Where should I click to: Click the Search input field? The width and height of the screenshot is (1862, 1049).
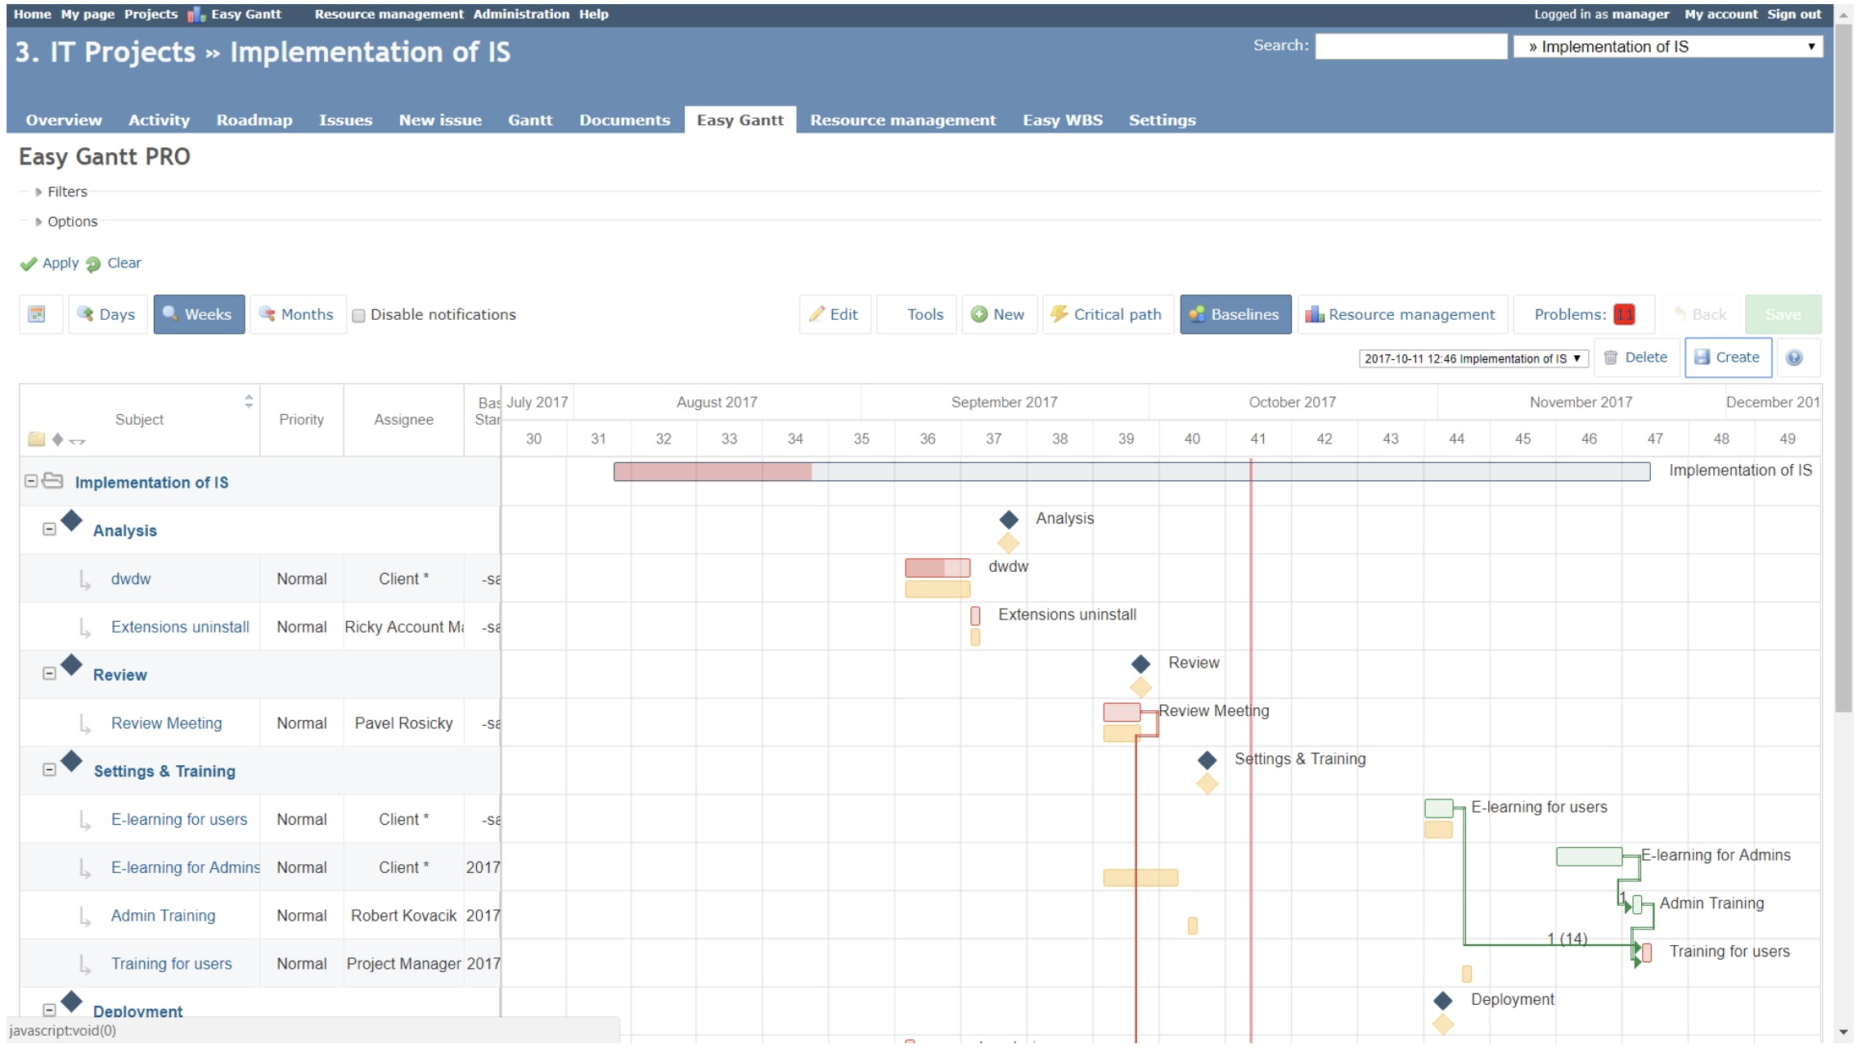tap(1410, 47)
